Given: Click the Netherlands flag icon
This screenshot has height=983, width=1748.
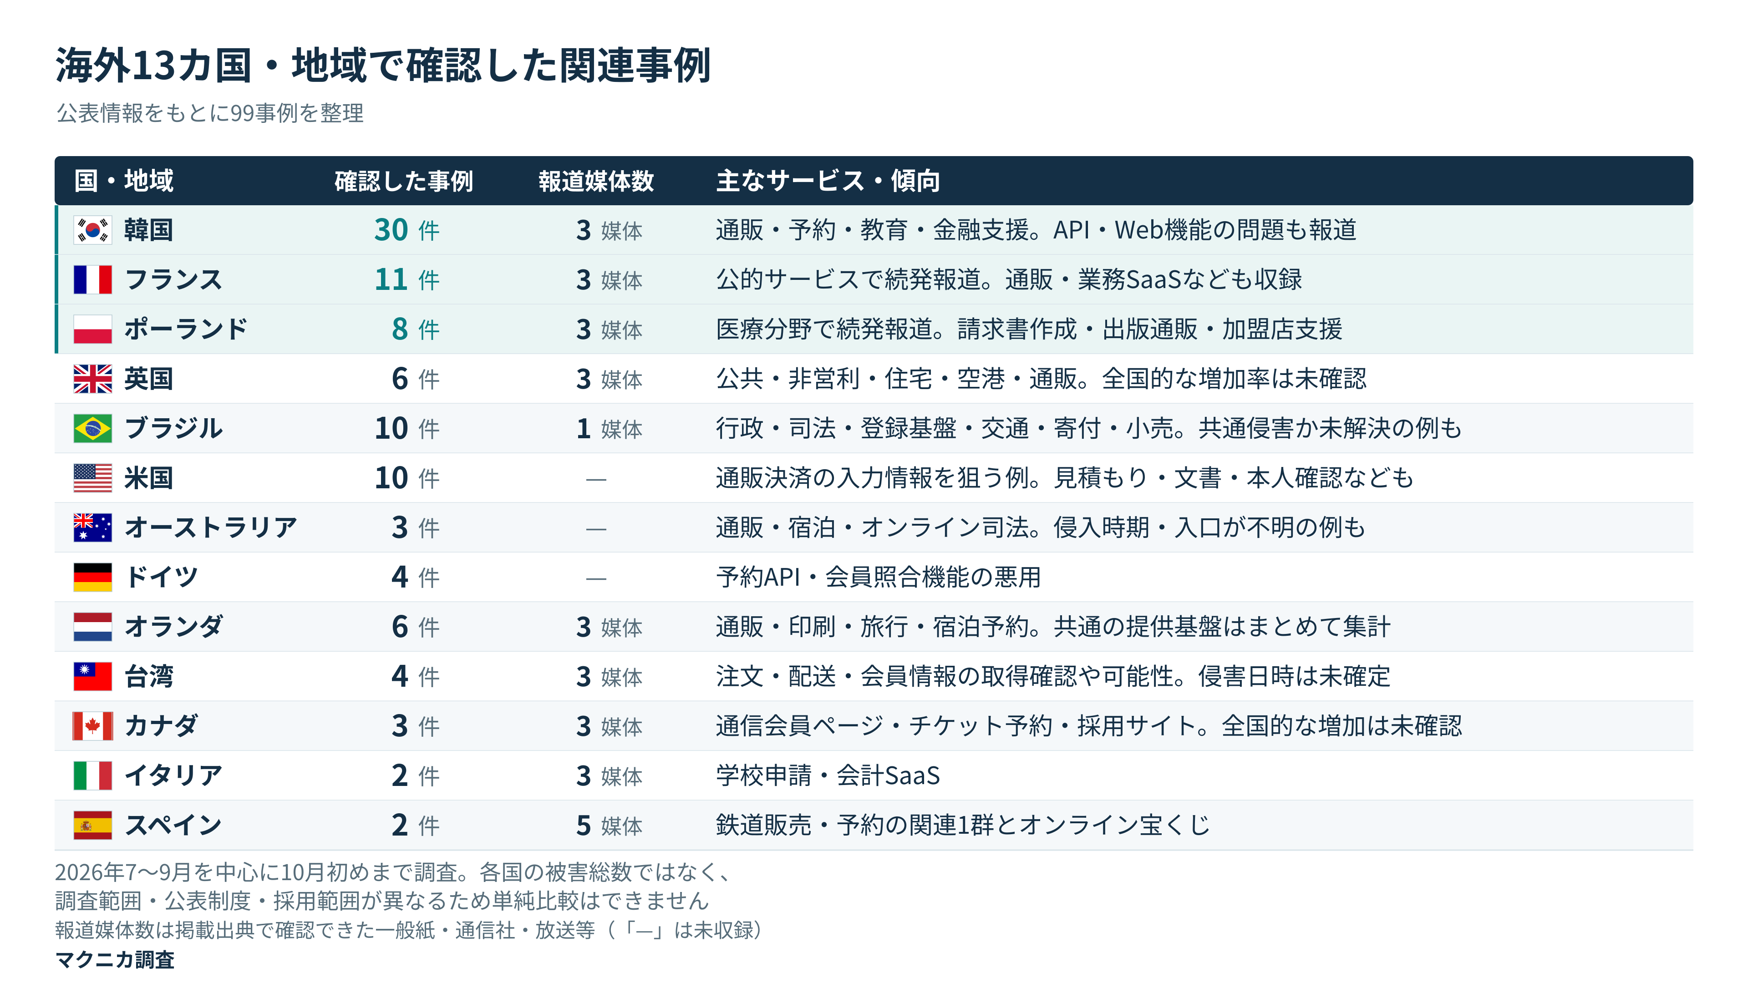Looking at the screenshot, I should click(93, 626).
